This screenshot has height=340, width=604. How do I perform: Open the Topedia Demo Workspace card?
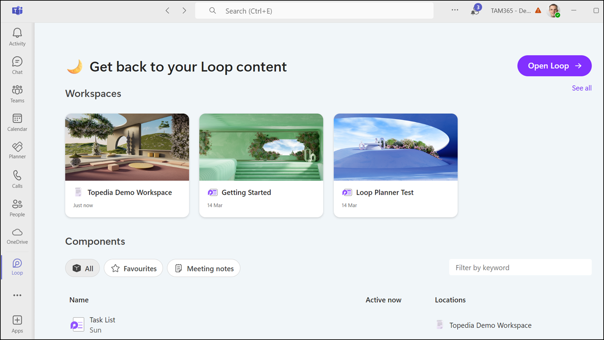pyautogui.click(x=127, y=165)
